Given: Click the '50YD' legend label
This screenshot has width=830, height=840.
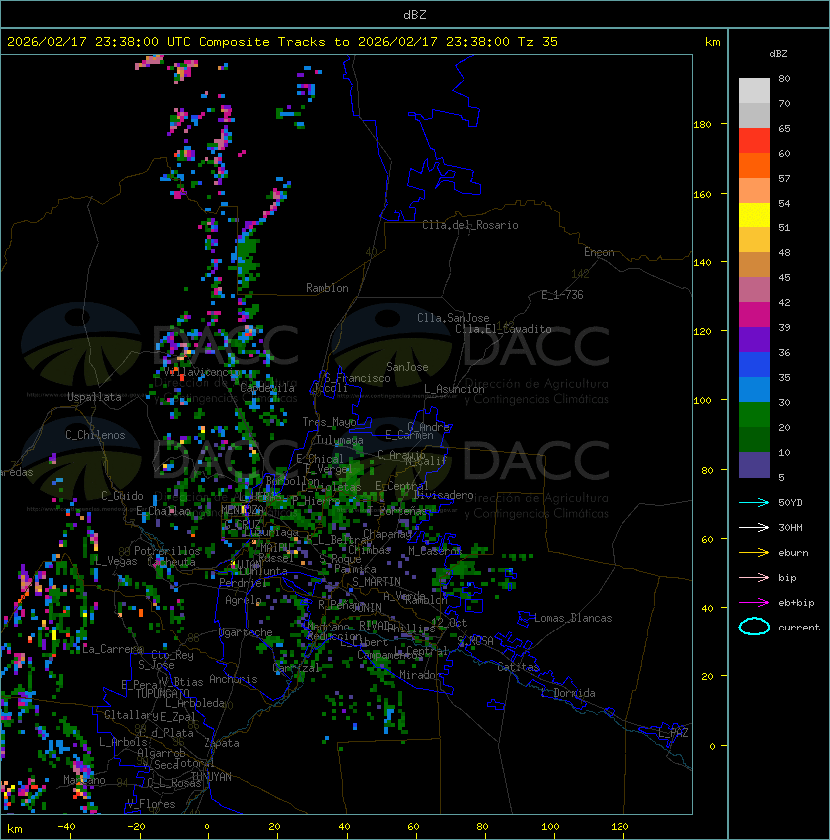Looking at the screenshot, I should [790, 503].
